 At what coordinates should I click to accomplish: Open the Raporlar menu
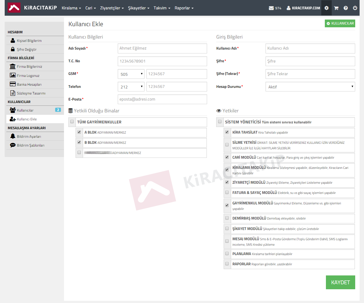pyautogui.click(x=184, y=8)
